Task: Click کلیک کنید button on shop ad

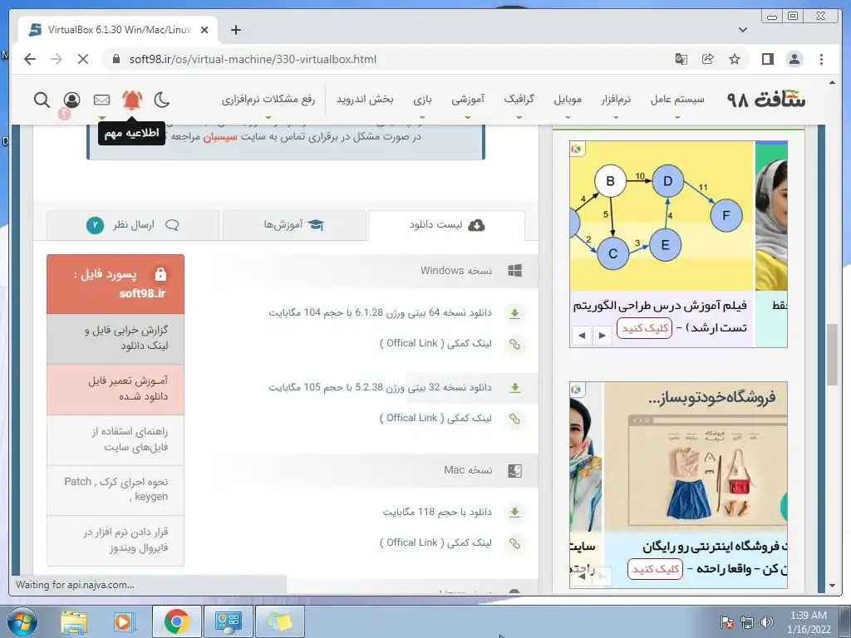Action: pyautogui.click(x=655, y=569)
